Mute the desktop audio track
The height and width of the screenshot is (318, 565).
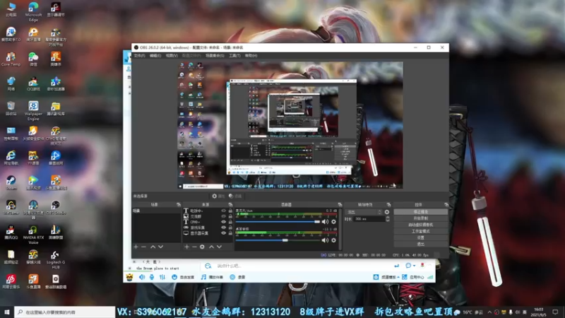click(x=325, y=240)
